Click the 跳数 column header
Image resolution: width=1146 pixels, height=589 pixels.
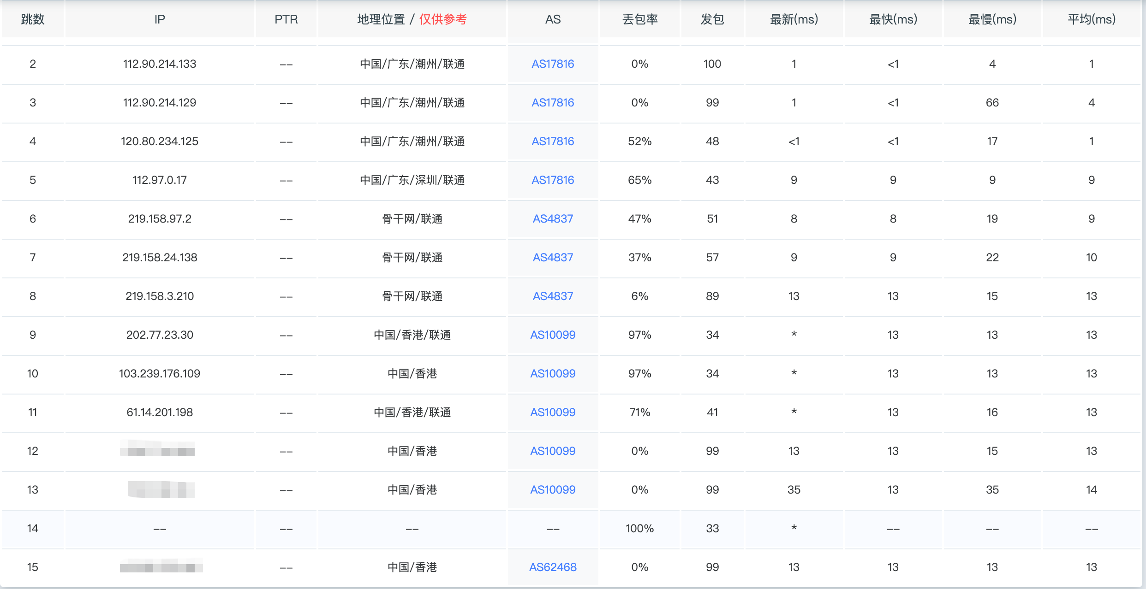[33, 19]
